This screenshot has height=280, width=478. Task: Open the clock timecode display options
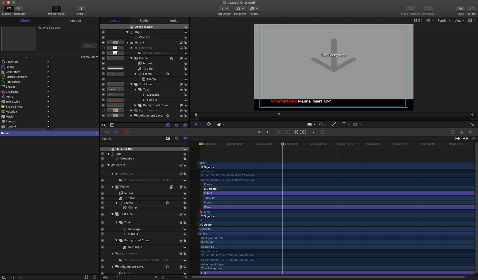tap(322, 132)
